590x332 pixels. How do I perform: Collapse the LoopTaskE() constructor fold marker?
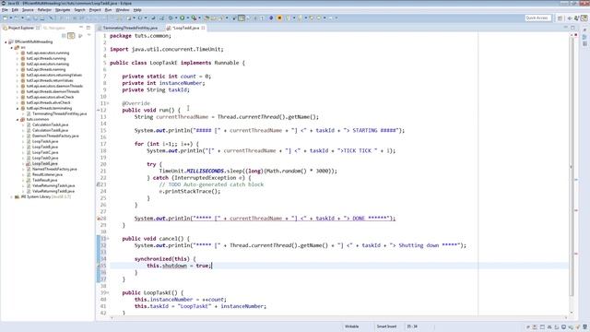click(108, 293)
